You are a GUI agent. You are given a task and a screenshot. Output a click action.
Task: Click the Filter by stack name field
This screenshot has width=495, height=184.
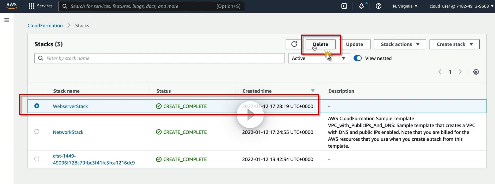click(159, 58)
